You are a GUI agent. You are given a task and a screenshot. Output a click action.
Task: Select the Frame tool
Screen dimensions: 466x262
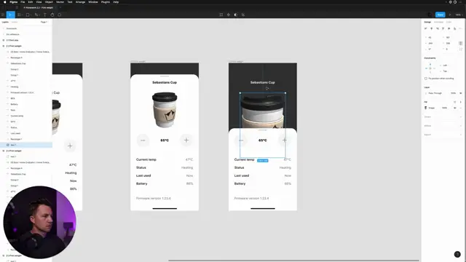(20, 15)
